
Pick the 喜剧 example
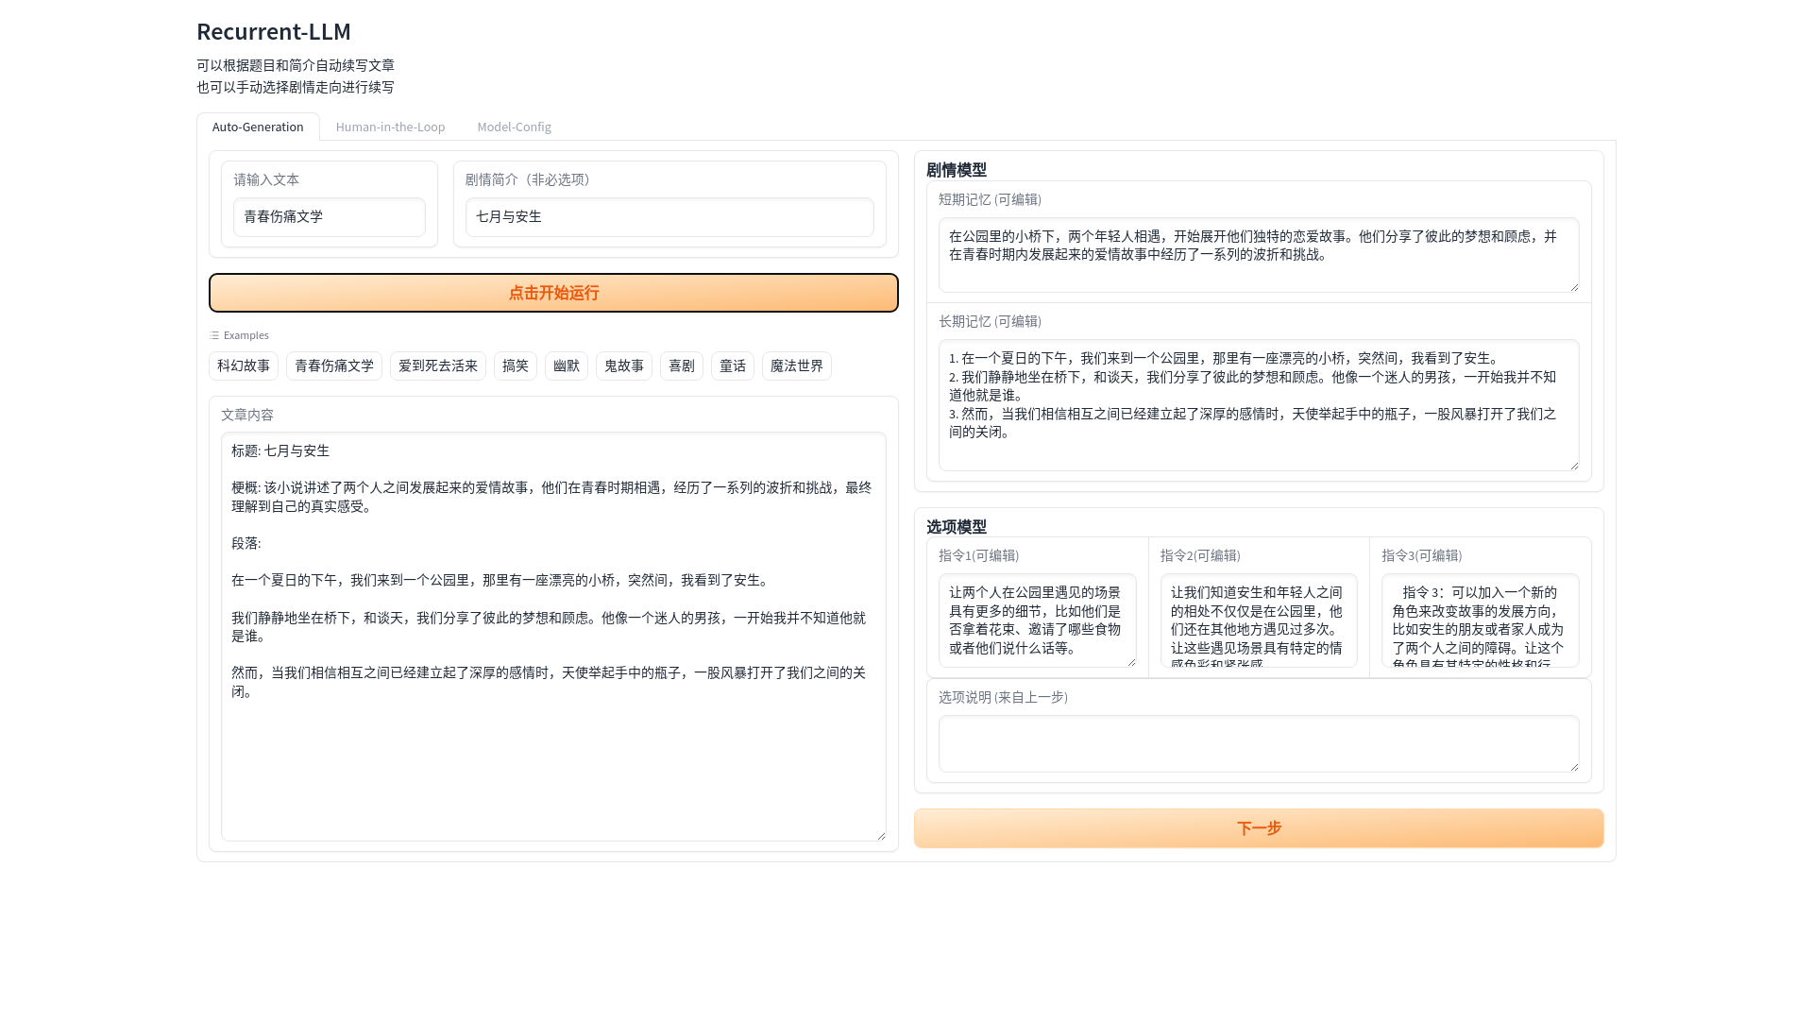click(682, 365)
